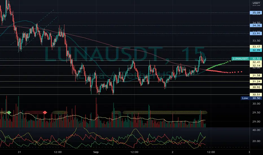263x155 pixels.
Task: Select the 34.36 price level label
Action: click(x=256, y=25)
